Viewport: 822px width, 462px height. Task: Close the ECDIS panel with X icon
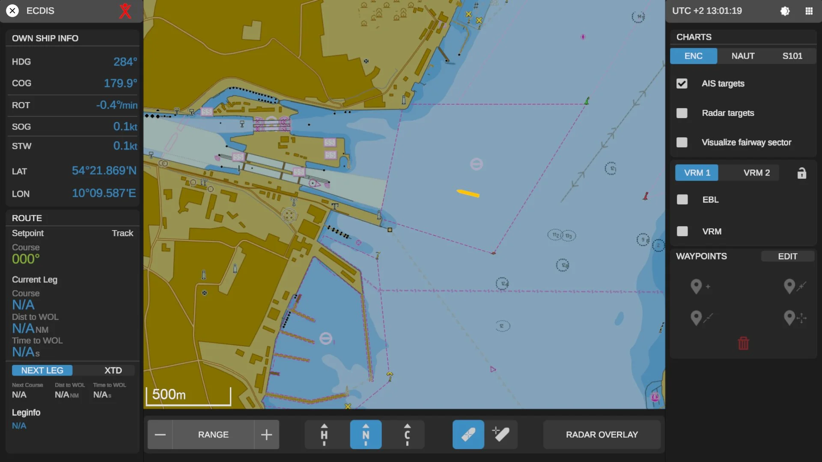[x=12, y=11]
